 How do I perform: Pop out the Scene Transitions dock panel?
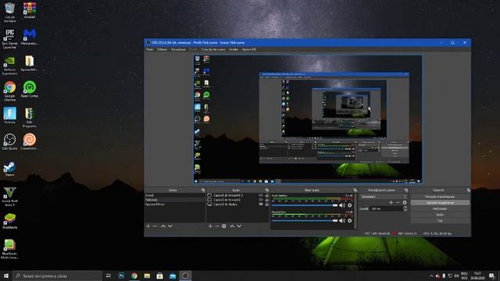click(x=406, y=190)
